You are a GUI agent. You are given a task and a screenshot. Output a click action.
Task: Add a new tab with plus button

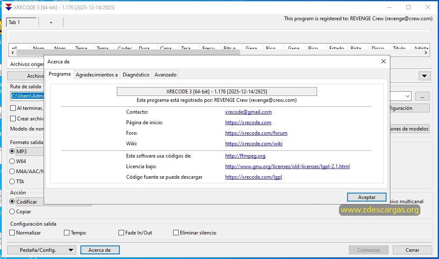[51, 22]
